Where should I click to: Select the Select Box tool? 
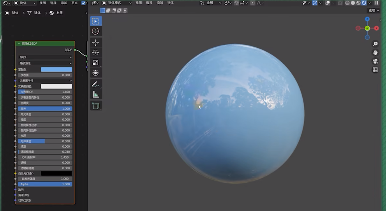tap(95, 21)
